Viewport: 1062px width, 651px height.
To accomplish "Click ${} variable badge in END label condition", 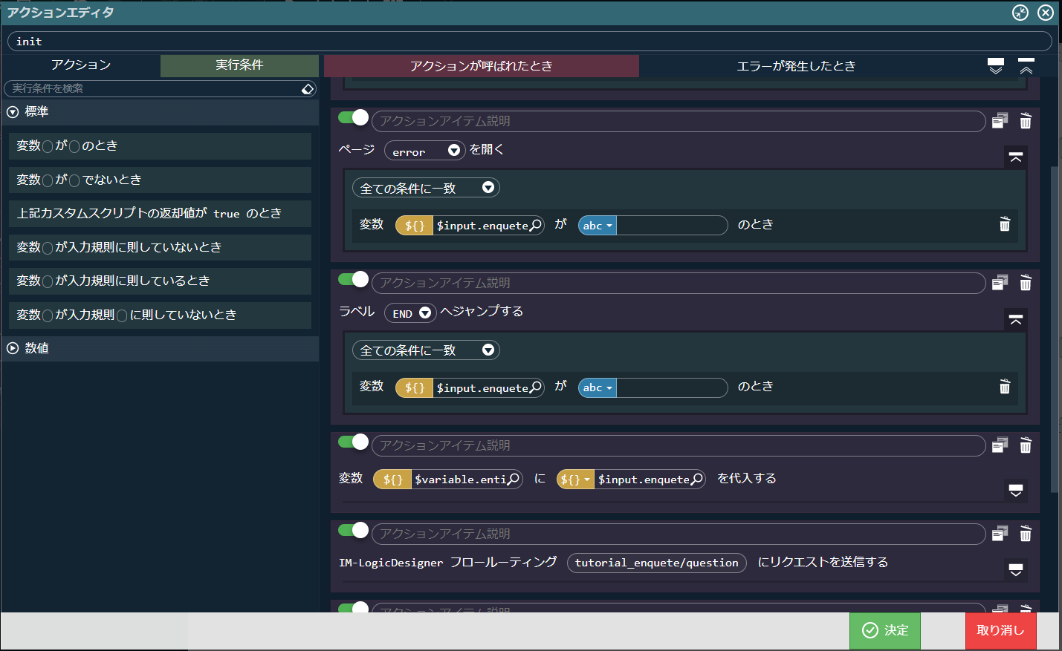I will 414,387.
